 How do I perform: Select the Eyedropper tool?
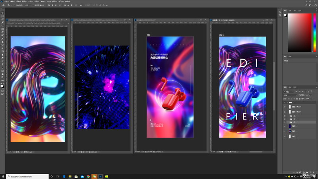pyautogui.click(x=2, y=32)
